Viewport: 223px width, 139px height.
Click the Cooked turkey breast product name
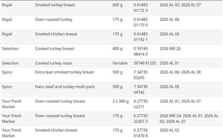pyautogui.click(x=54, y=49)
